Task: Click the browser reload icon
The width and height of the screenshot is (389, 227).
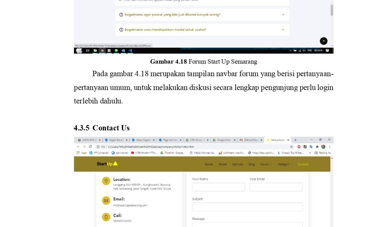Action: click(x=90, y=147)
